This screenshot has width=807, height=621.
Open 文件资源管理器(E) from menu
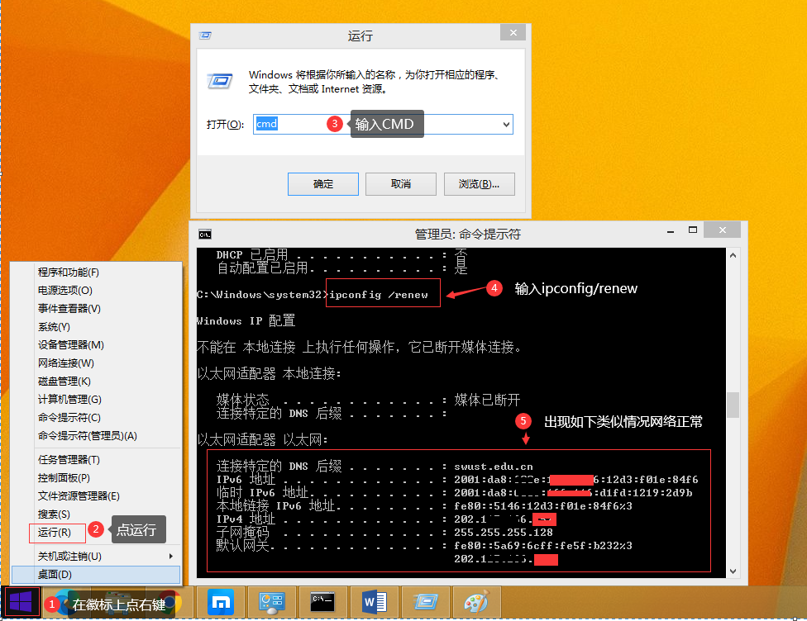96,496
